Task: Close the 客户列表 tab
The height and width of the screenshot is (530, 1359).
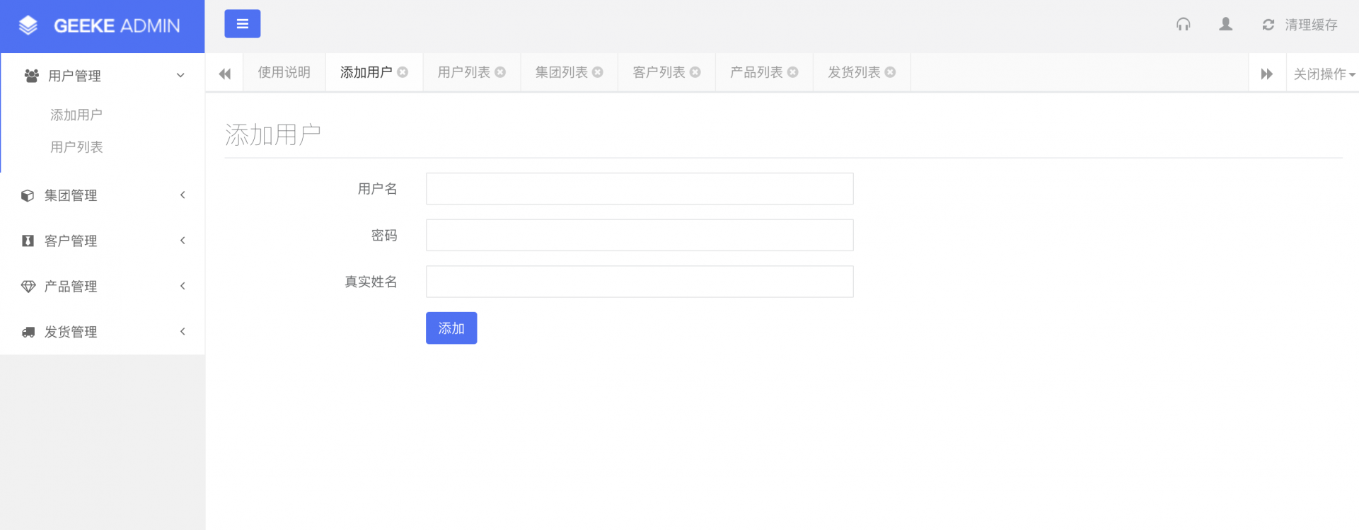Action: (x=695, y=72)
